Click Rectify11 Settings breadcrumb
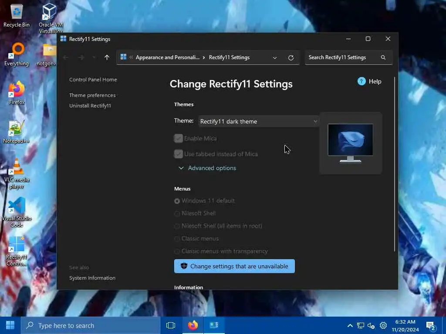 point(229,57)
